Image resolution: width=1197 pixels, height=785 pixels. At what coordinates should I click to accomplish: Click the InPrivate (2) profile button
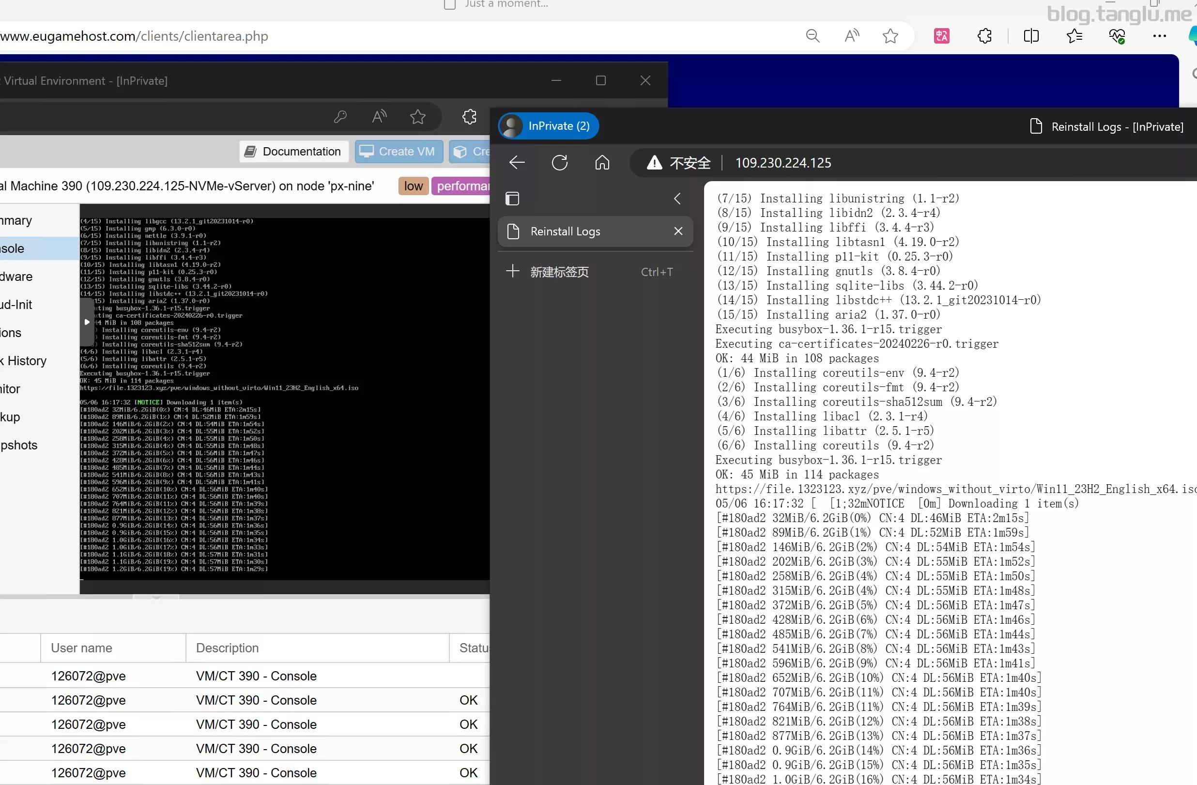coord(549,126)
